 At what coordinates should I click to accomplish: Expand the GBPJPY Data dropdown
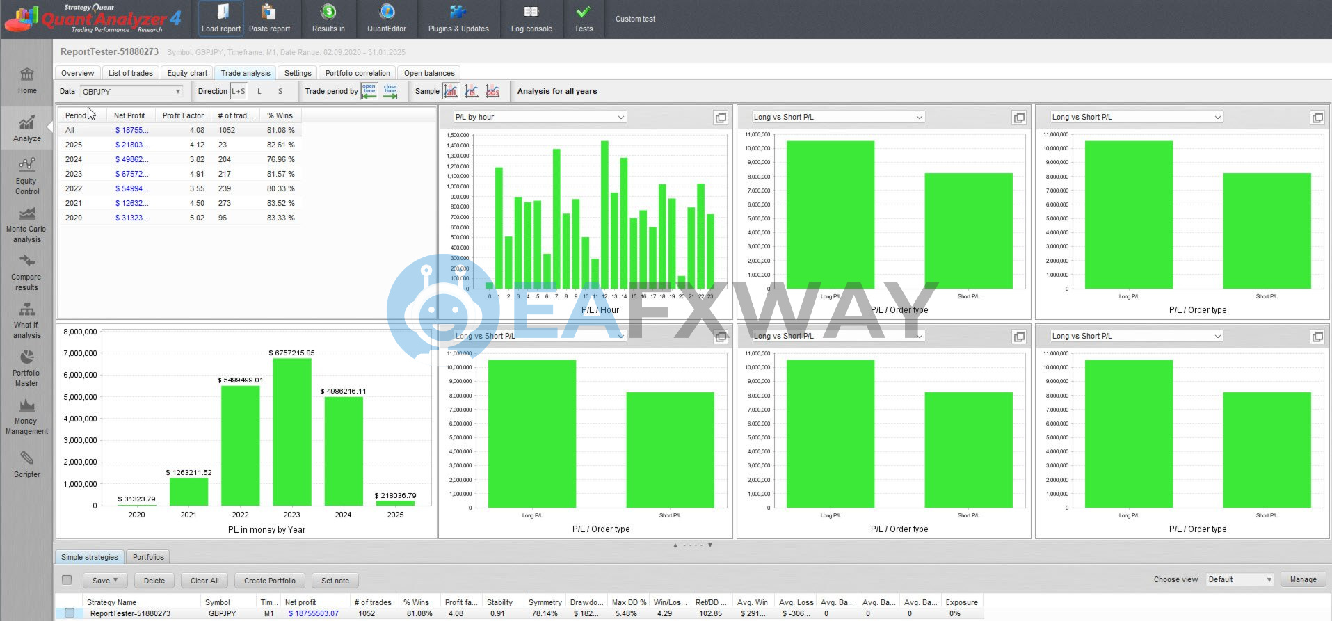point(131,92)
